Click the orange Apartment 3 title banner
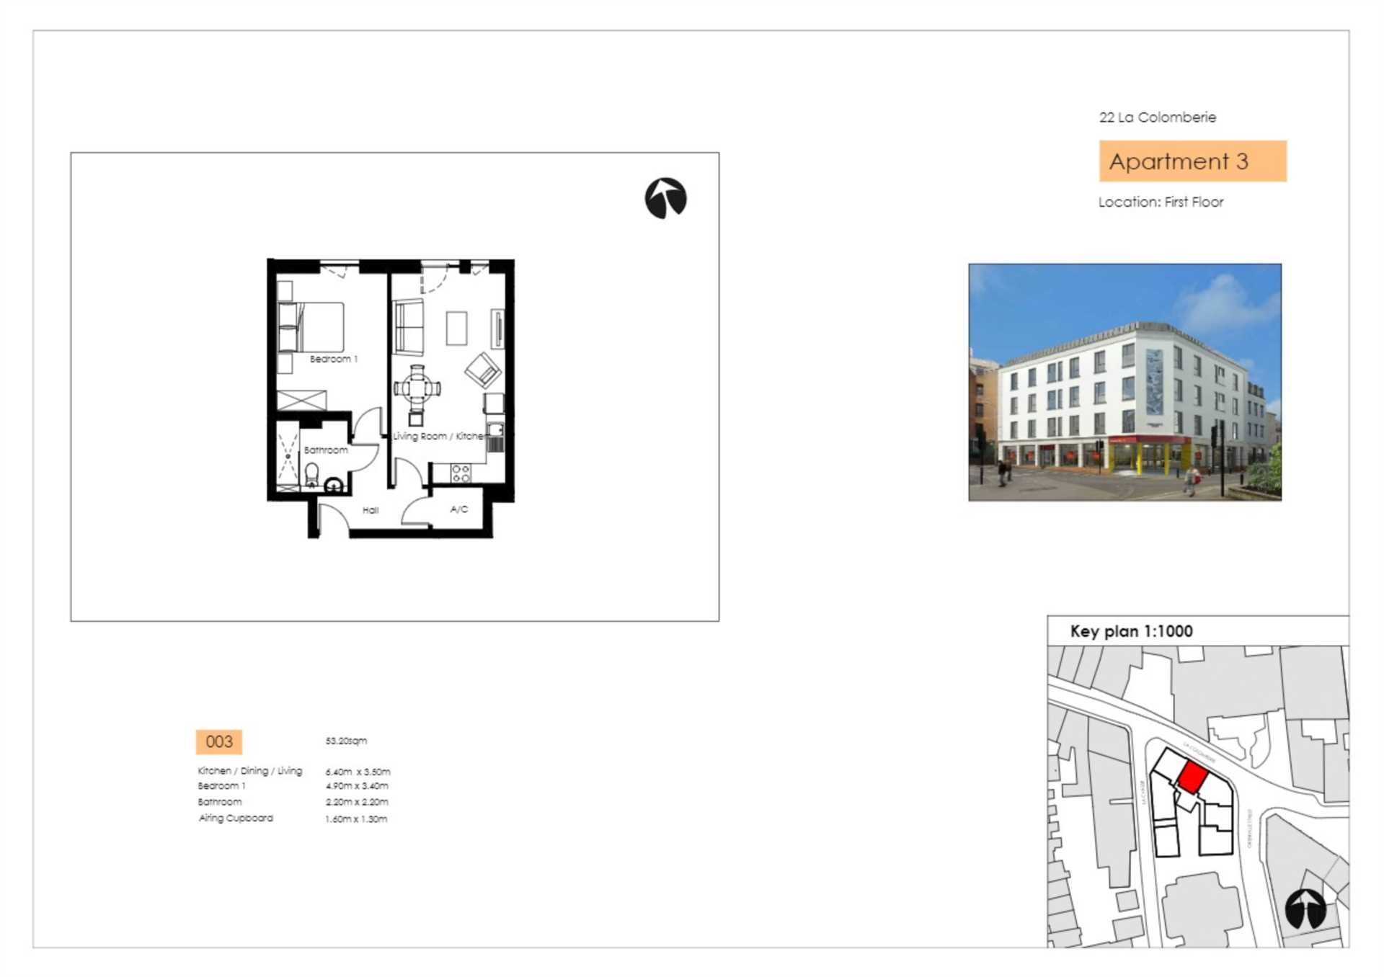This screenshot has width=1384, height=977. pos(1192,161)
